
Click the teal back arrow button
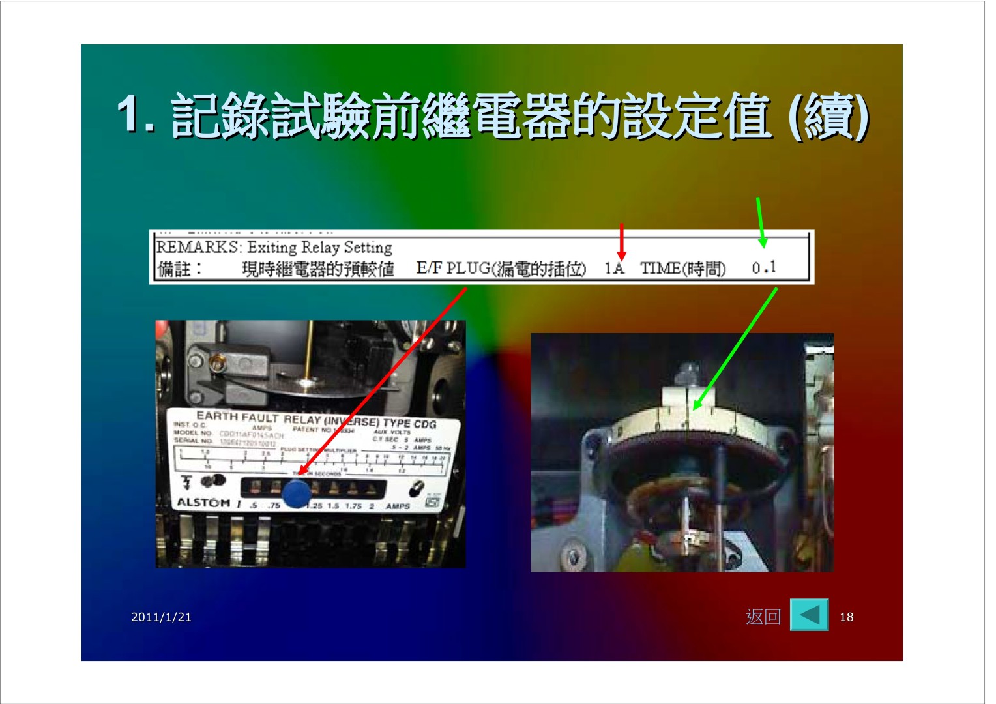[809, 615]
